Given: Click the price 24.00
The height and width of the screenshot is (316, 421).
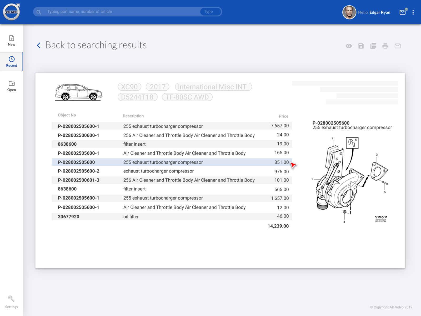Looking at the screenshot, I should [x=283, y=135].
